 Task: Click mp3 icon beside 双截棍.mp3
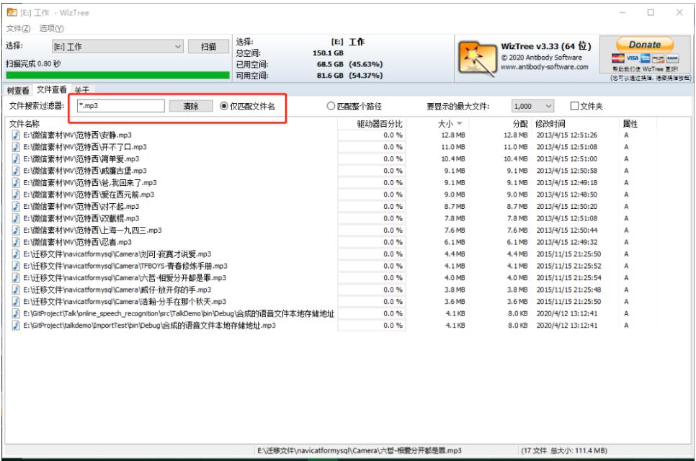click(16, 218)
